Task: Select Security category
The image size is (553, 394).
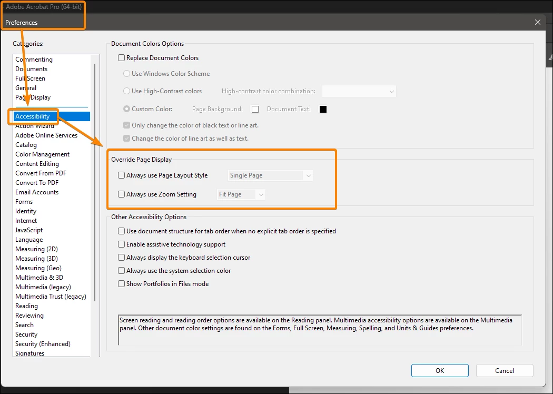Action: 26,334
